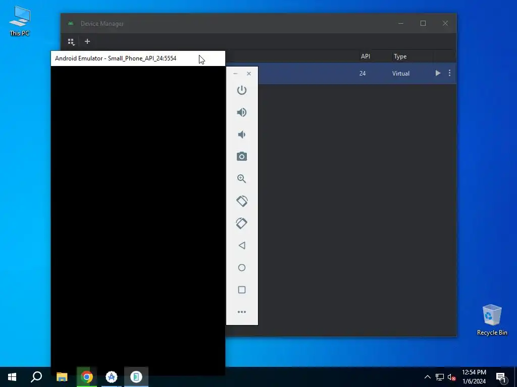This screenshot has height=387, width=517.
Task: Sort devices by API column header
Action: pos(366,56)
